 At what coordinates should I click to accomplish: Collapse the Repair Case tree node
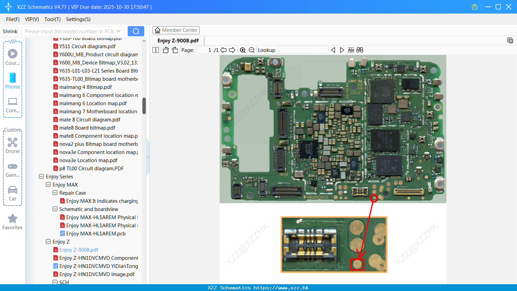pos(55,193)
